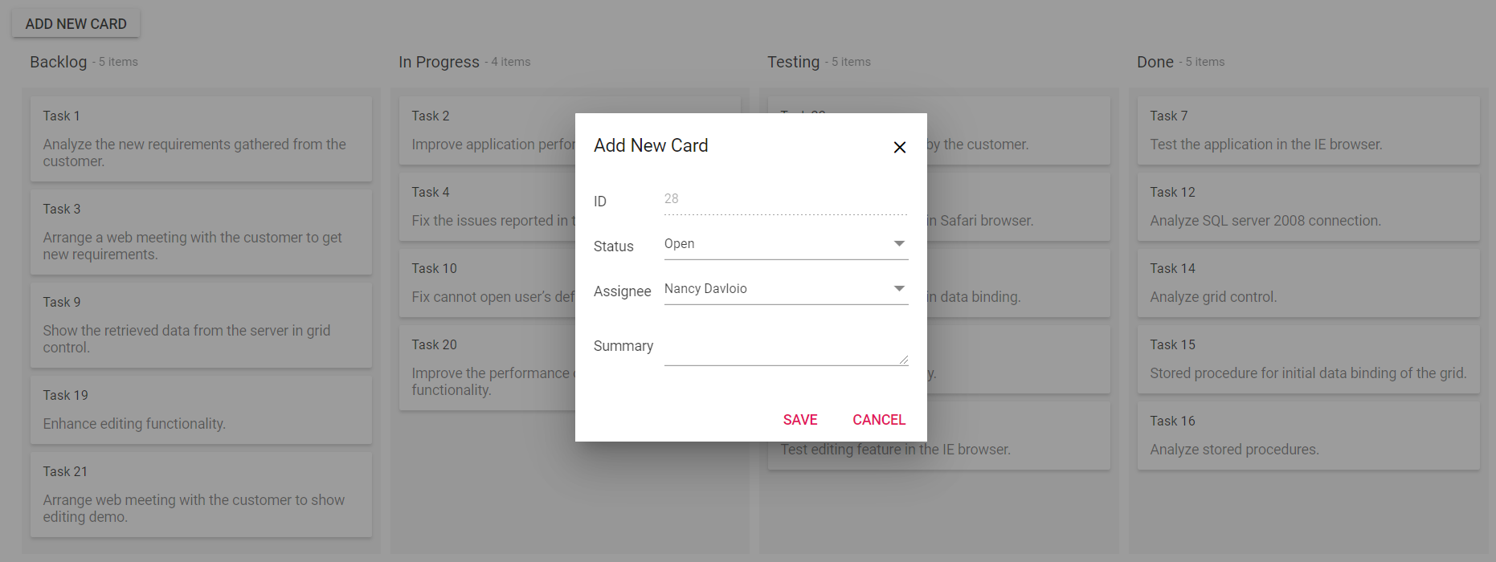
Task: Expand the Assignee dropdown arrow
Action: (899, 288)
